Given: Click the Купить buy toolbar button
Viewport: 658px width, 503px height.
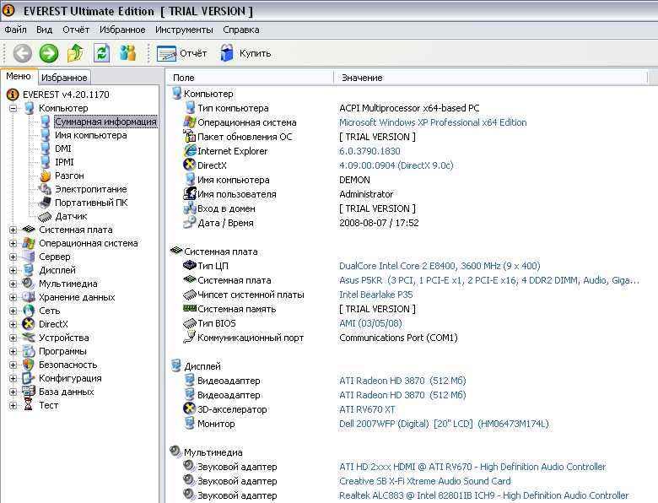Looking at the screenshot, I should point(245,53).
